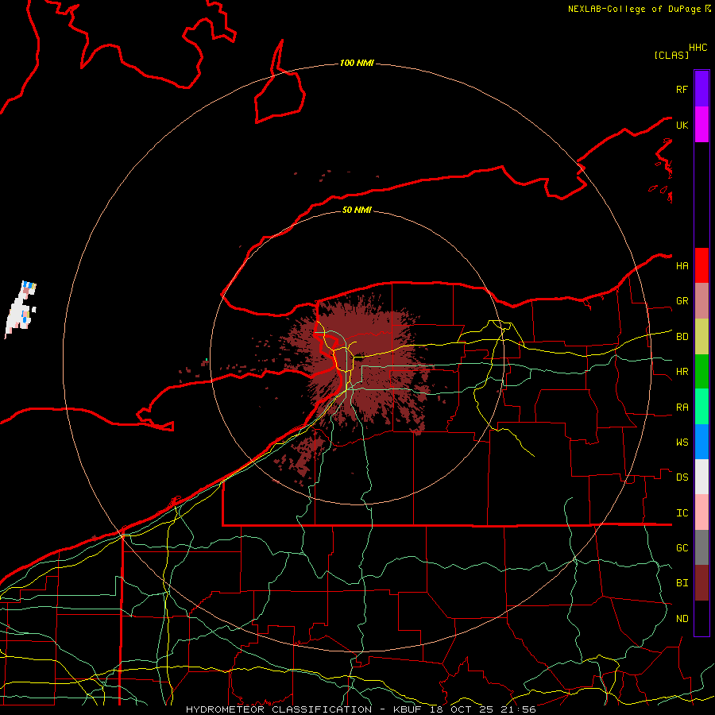715x715 pixels.
Task: Click the BD legend label
Action: pyautogui.click(x=682, y=337)
